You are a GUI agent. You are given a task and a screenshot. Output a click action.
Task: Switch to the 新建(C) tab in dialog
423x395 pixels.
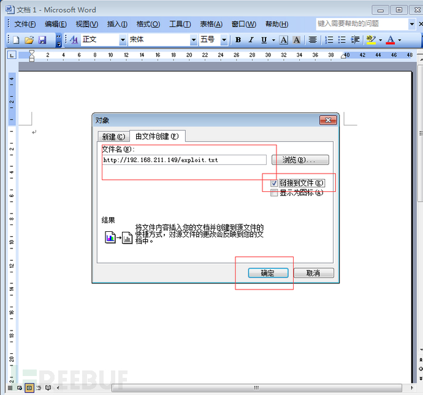pyautogui.click(x=113, y=137)
